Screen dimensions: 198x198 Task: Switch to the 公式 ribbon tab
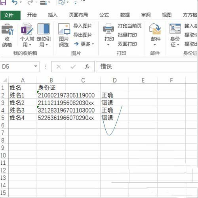click(x=104, y=15)
